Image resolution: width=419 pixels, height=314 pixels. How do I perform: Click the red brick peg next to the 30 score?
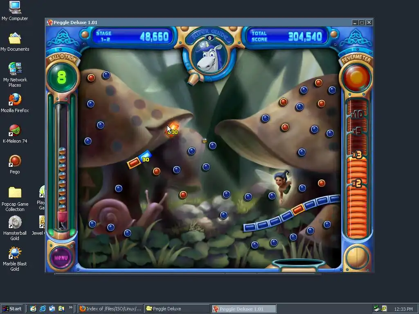point(134,163)
